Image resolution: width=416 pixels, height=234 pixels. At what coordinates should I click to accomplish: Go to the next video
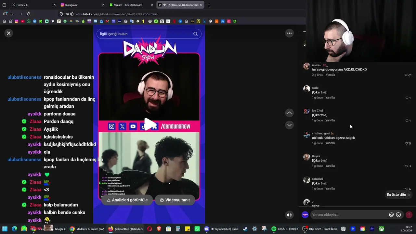pyautogui.click(x=289, y=125)
